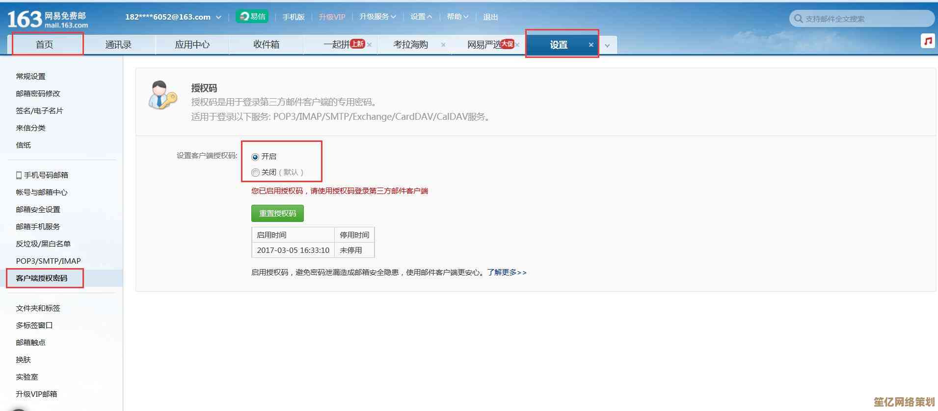Open POP3/SMTP/IMAP in the sidebar
Image resolution: width=938 pixels, height=411 pixels.
[x=48, y=261]
